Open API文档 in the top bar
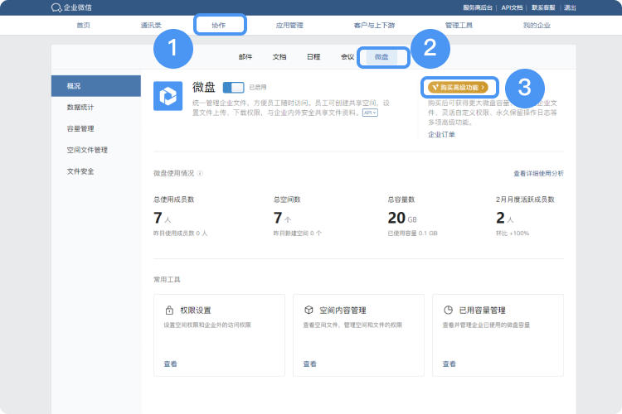Screen dimensions: 622x414 point(513,7)
